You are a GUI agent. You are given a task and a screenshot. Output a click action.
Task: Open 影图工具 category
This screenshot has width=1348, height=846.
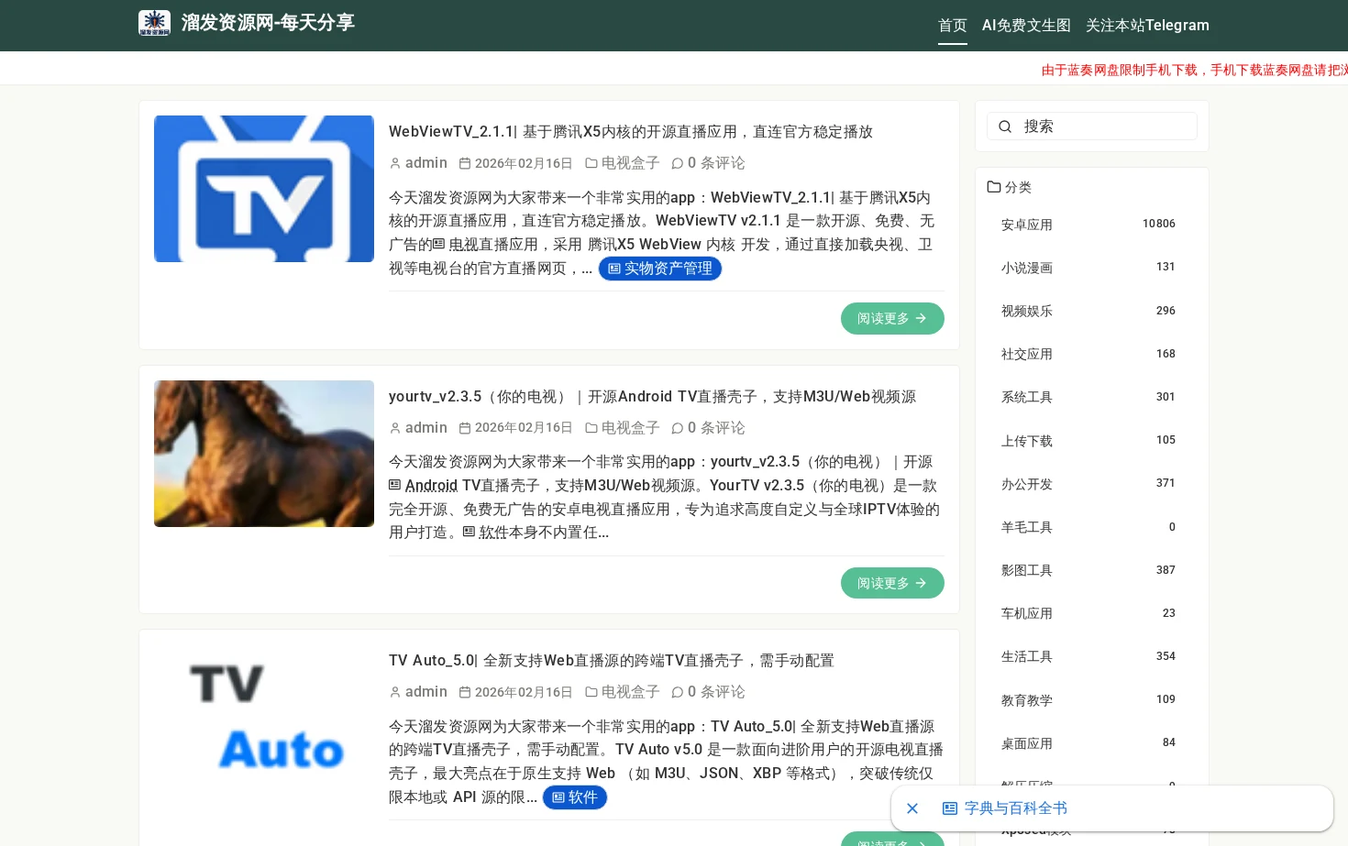tap(1027, 570)
